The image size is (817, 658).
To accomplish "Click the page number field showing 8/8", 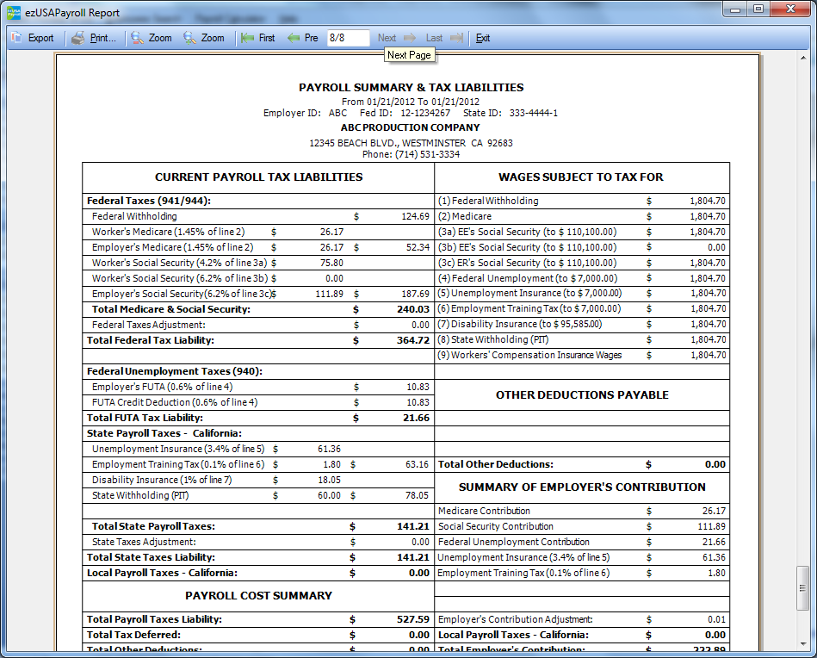I will click(348, 38).
